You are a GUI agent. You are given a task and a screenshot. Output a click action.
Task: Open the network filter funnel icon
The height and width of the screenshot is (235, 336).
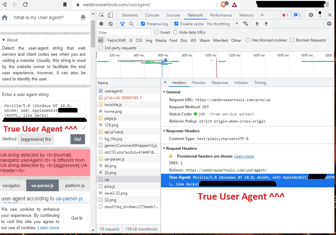tap(122, 24)
